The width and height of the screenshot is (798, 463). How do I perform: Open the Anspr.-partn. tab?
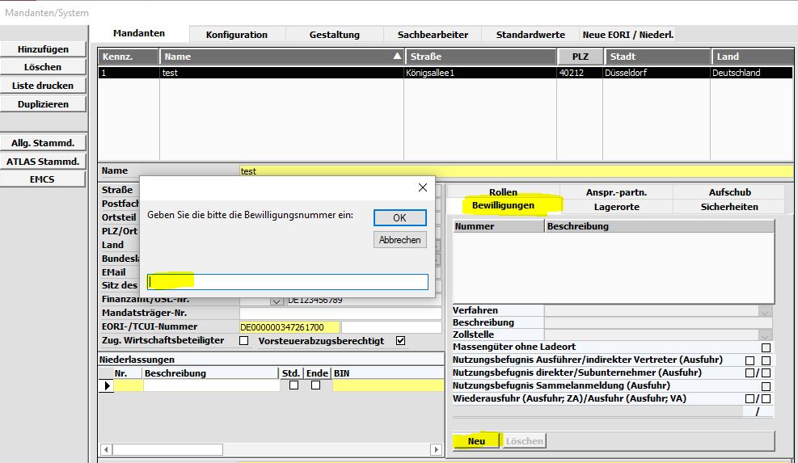[x=616, y=192]
